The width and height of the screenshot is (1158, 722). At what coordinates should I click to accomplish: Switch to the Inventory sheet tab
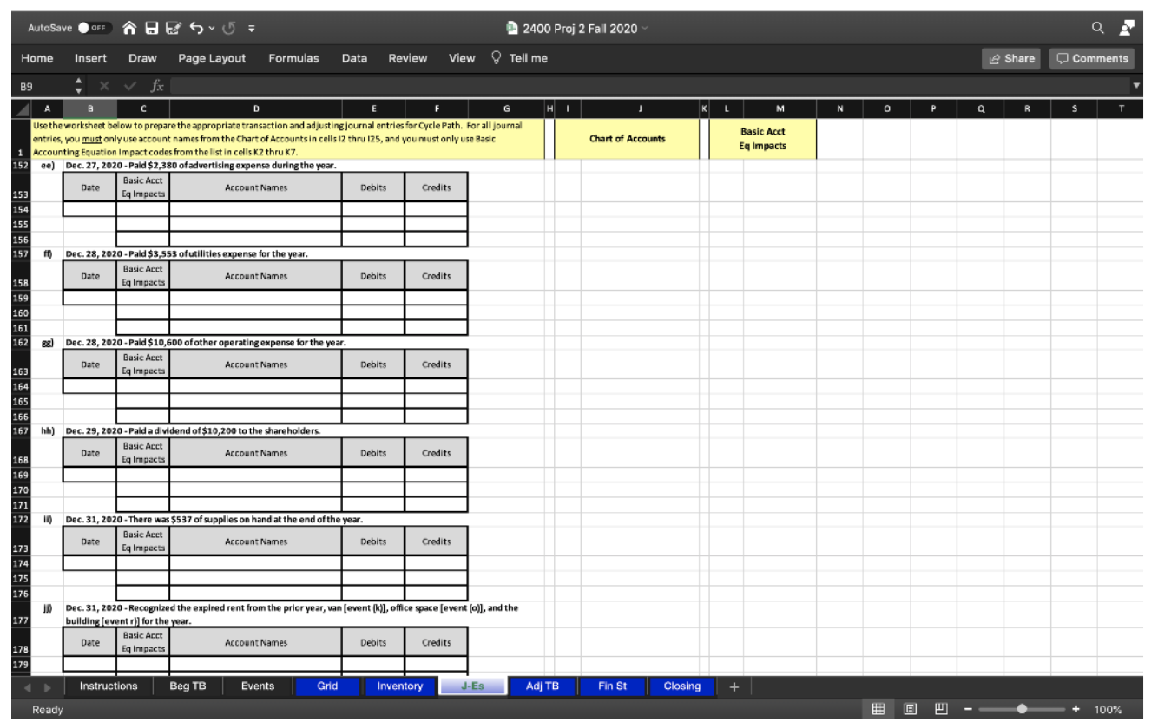click(400, 686)
